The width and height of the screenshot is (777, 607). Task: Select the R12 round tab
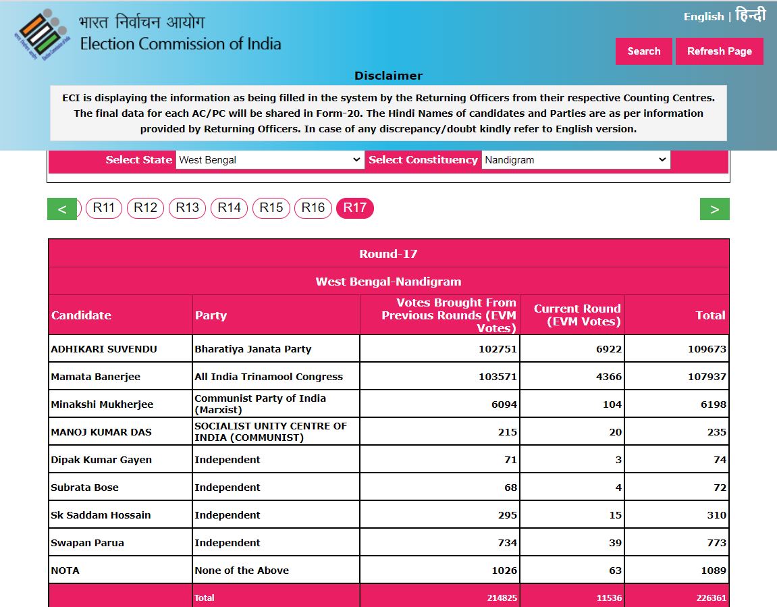(x=145, y=208)
